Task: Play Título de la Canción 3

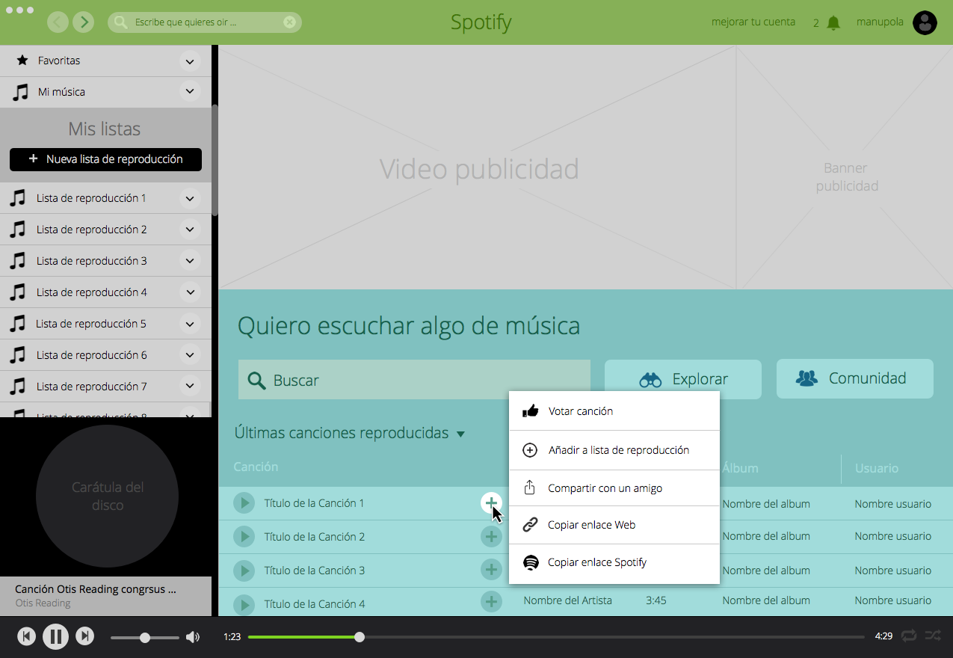Action: tap(244, 571)
